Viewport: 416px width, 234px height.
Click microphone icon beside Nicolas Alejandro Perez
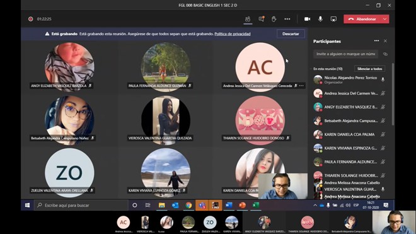tap(383, 79)
